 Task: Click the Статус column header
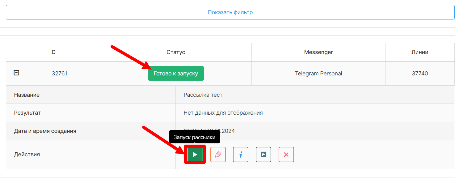176,52
